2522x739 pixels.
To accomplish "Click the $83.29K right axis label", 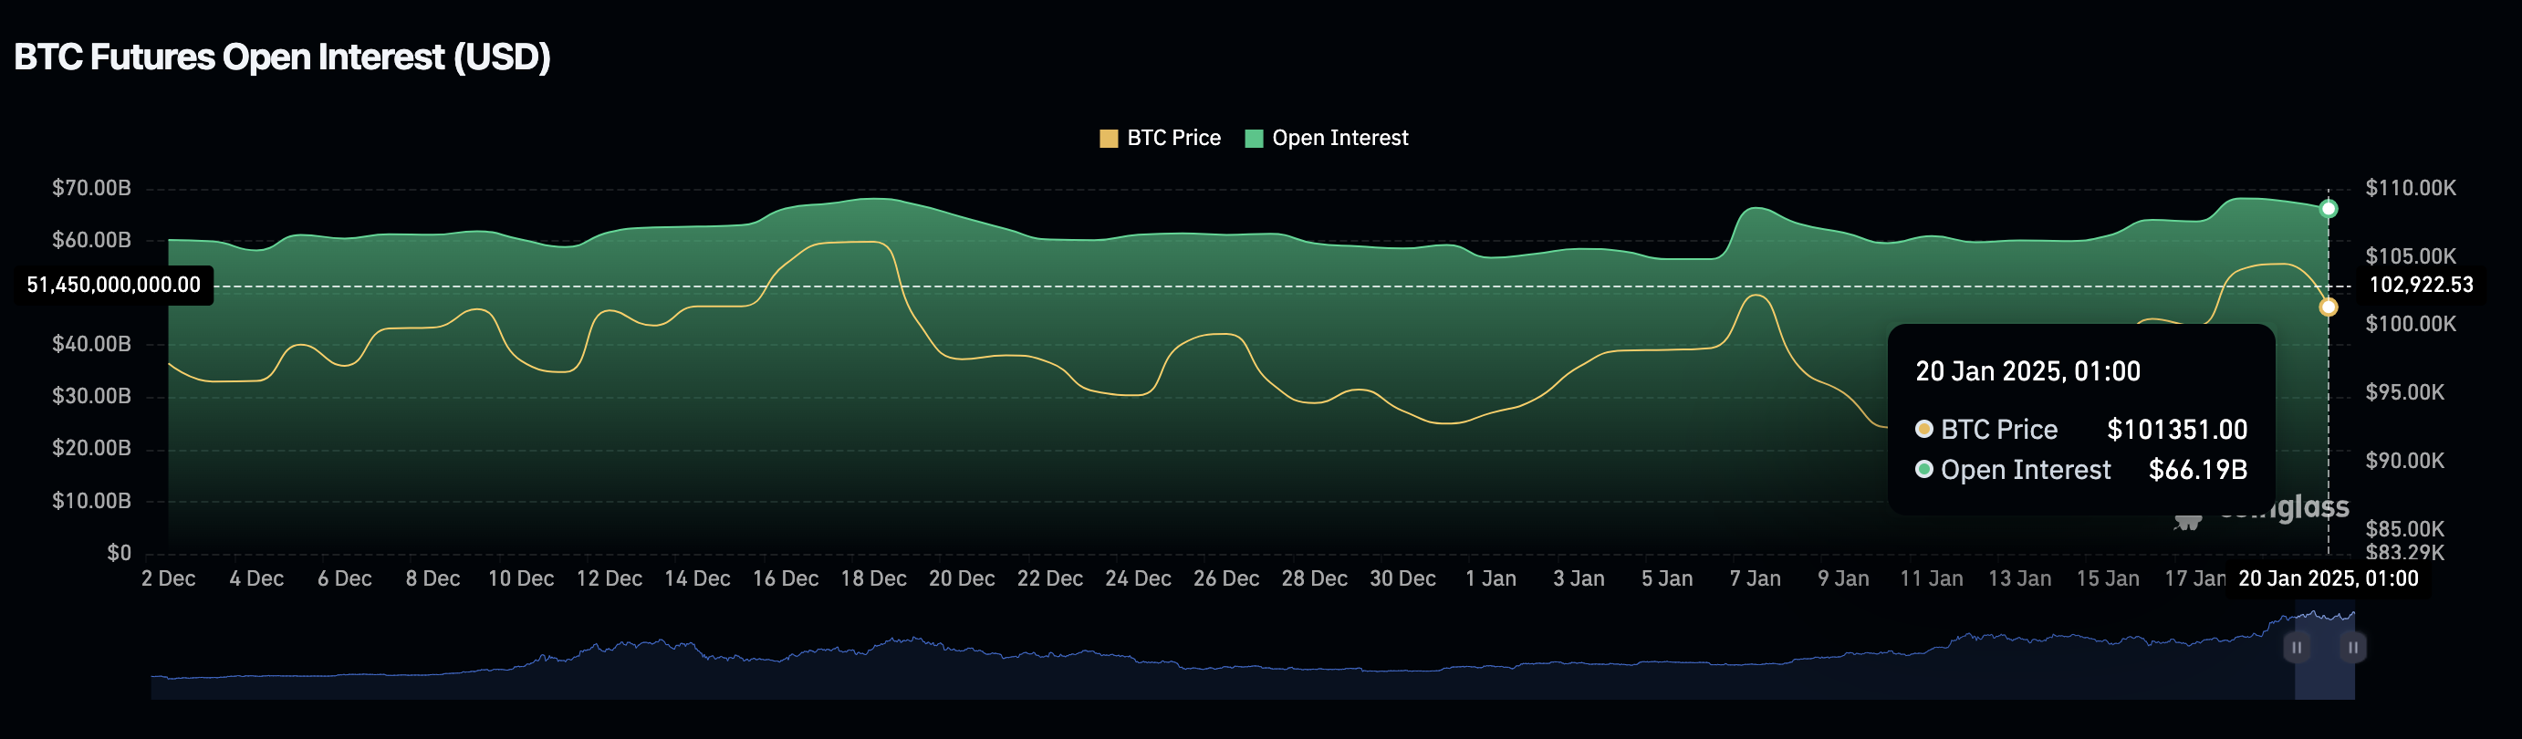I will pyautogui.click(x=2404, y=553).
